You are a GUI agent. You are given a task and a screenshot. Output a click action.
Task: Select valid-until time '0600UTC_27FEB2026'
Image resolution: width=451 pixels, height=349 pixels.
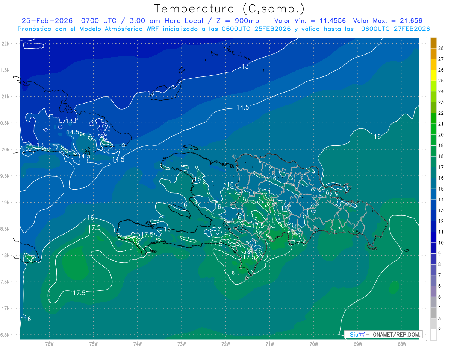click(x=395, y=29)
